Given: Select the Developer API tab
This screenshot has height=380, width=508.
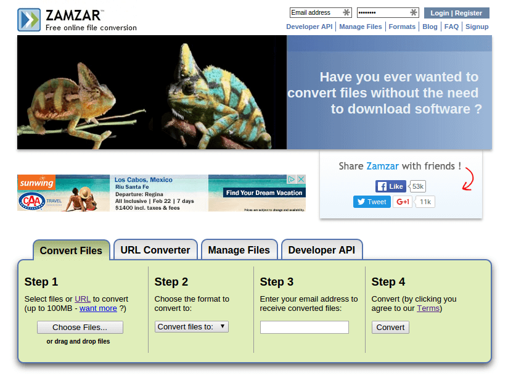Looking at the screenshot, I should point(321,250).
